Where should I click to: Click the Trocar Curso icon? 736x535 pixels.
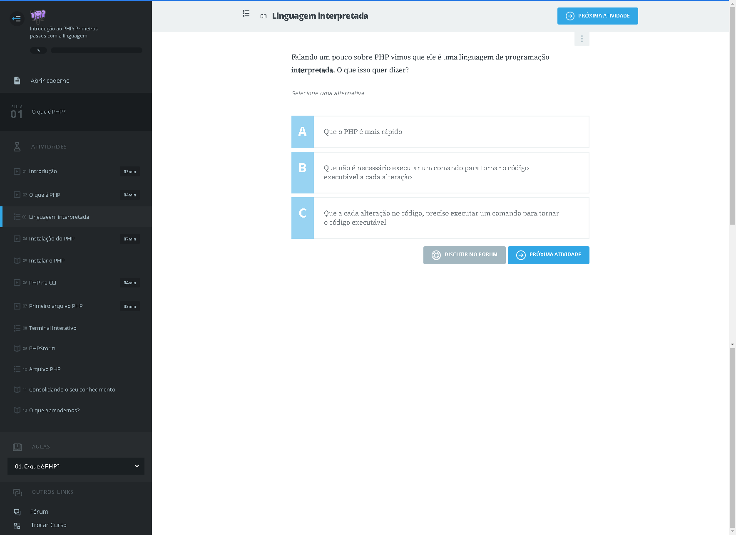coord(17,525)
